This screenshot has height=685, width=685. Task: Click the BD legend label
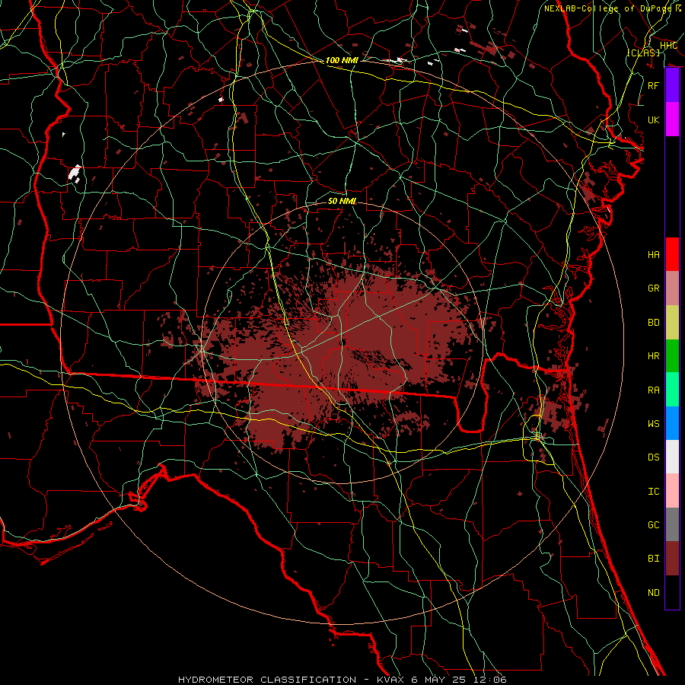click(654, 323)
